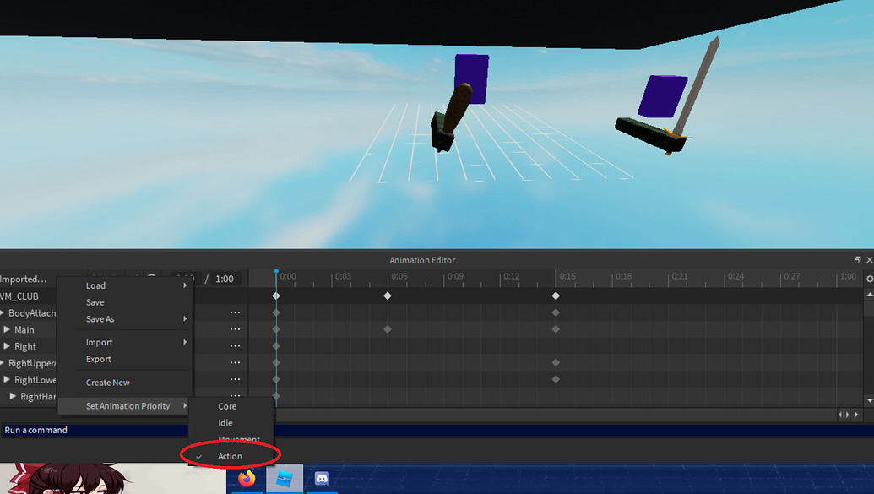Open the Save As submenu
Screen dimensions: 874x494
pyautogui.click(x=126, y=319)
